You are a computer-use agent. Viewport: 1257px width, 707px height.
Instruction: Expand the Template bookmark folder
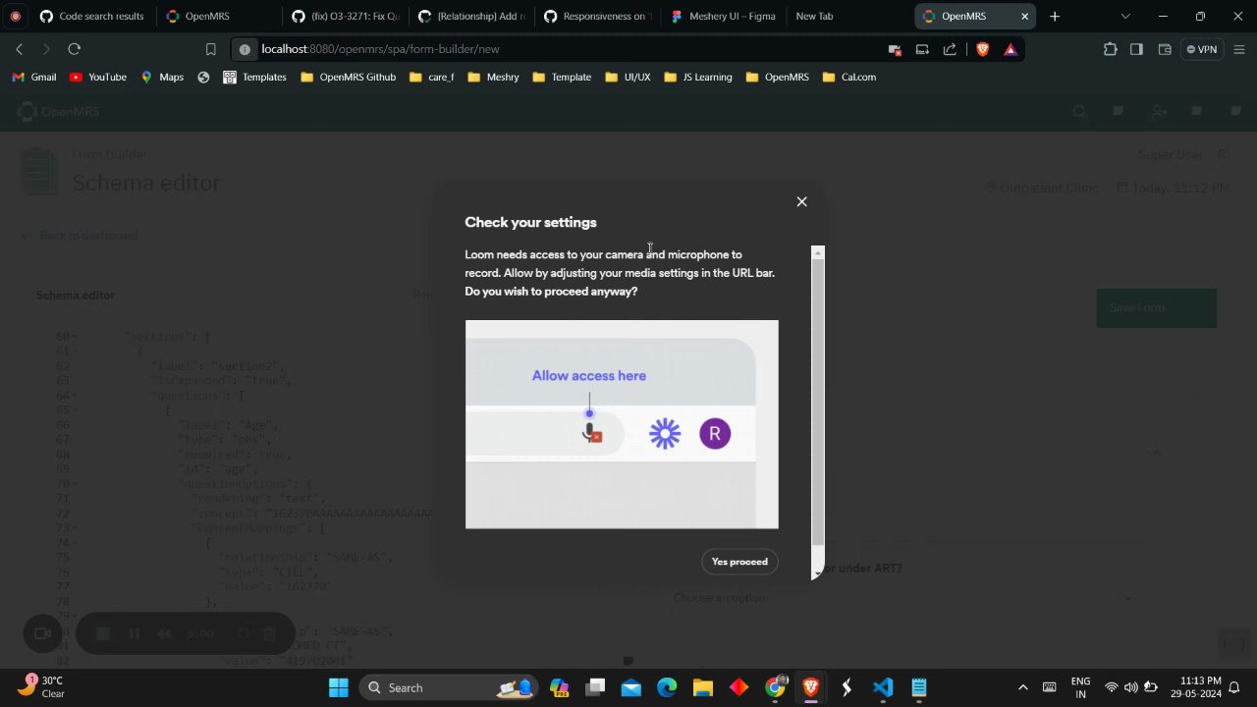click(562, 77)
